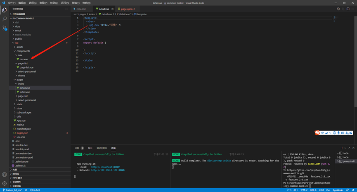Add a new terminal with plus icon
The height and width of the screenshot is (192, 357).
(342, 148)
